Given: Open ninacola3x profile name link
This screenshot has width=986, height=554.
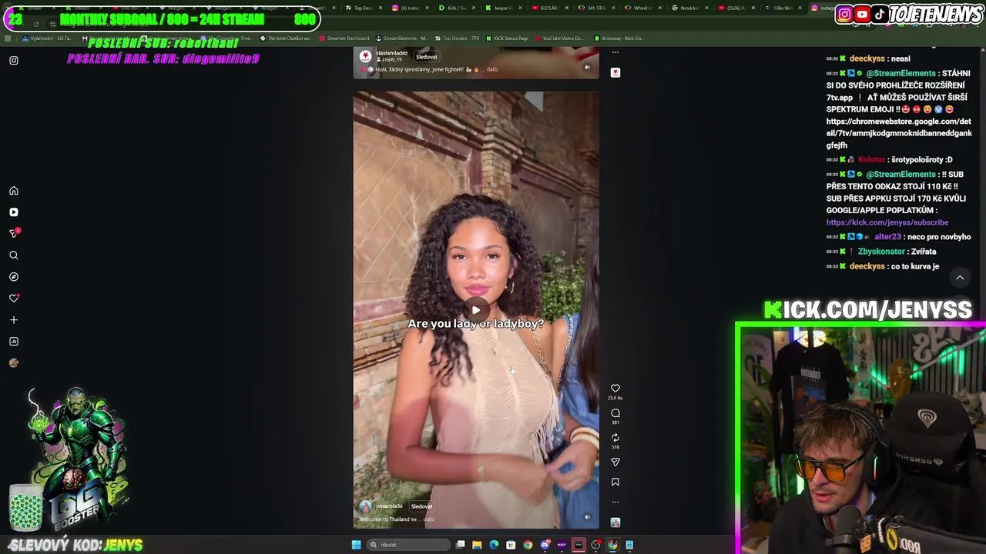Looking at the screenshot, I should pyautogui.click(x=389, y=506).
